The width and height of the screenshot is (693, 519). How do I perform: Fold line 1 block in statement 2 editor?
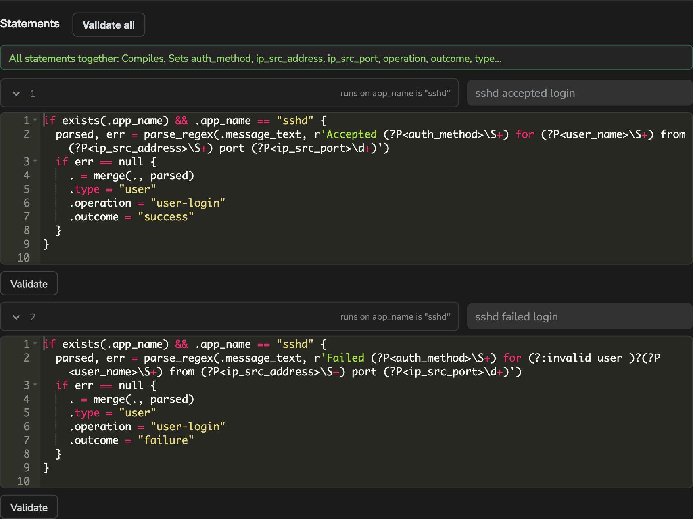click(x=35, y=344)
